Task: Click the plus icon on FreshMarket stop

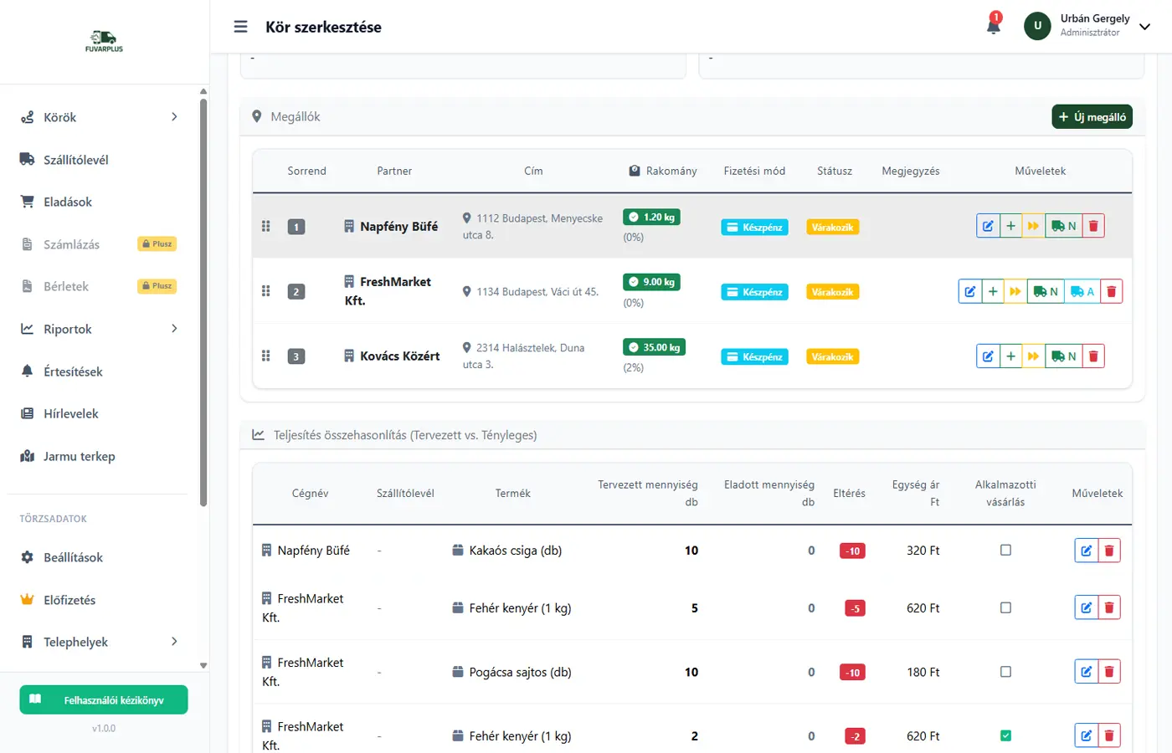Action: coord(993,292)
